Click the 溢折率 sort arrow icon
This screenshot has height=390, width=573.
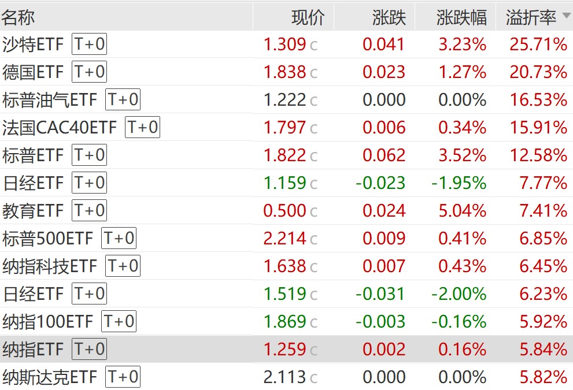point(567,16)
